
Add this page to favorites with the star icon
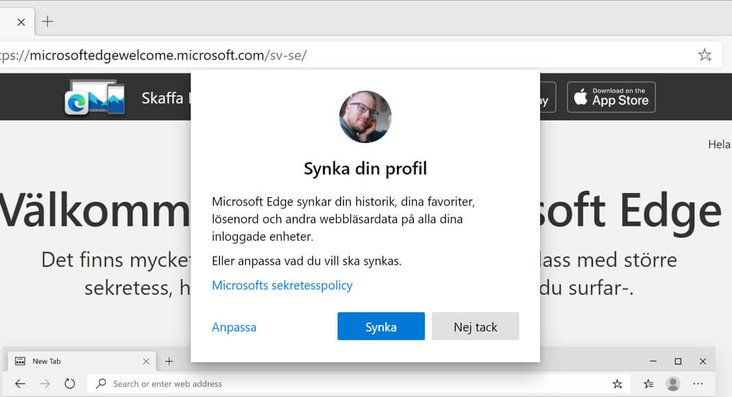(x=705, y=55)
